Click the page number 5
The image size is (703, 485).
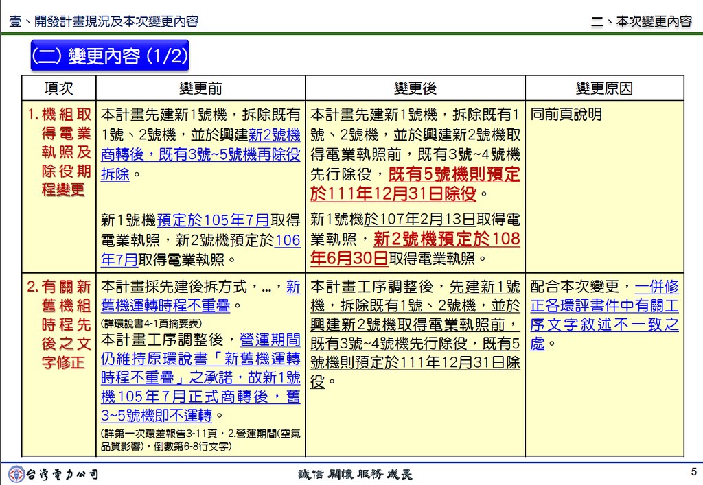693,471
